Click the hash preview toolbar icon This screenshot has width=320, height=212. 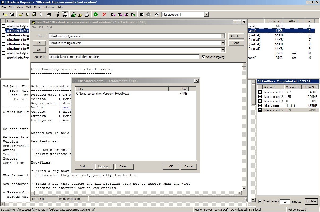[58, 15]
